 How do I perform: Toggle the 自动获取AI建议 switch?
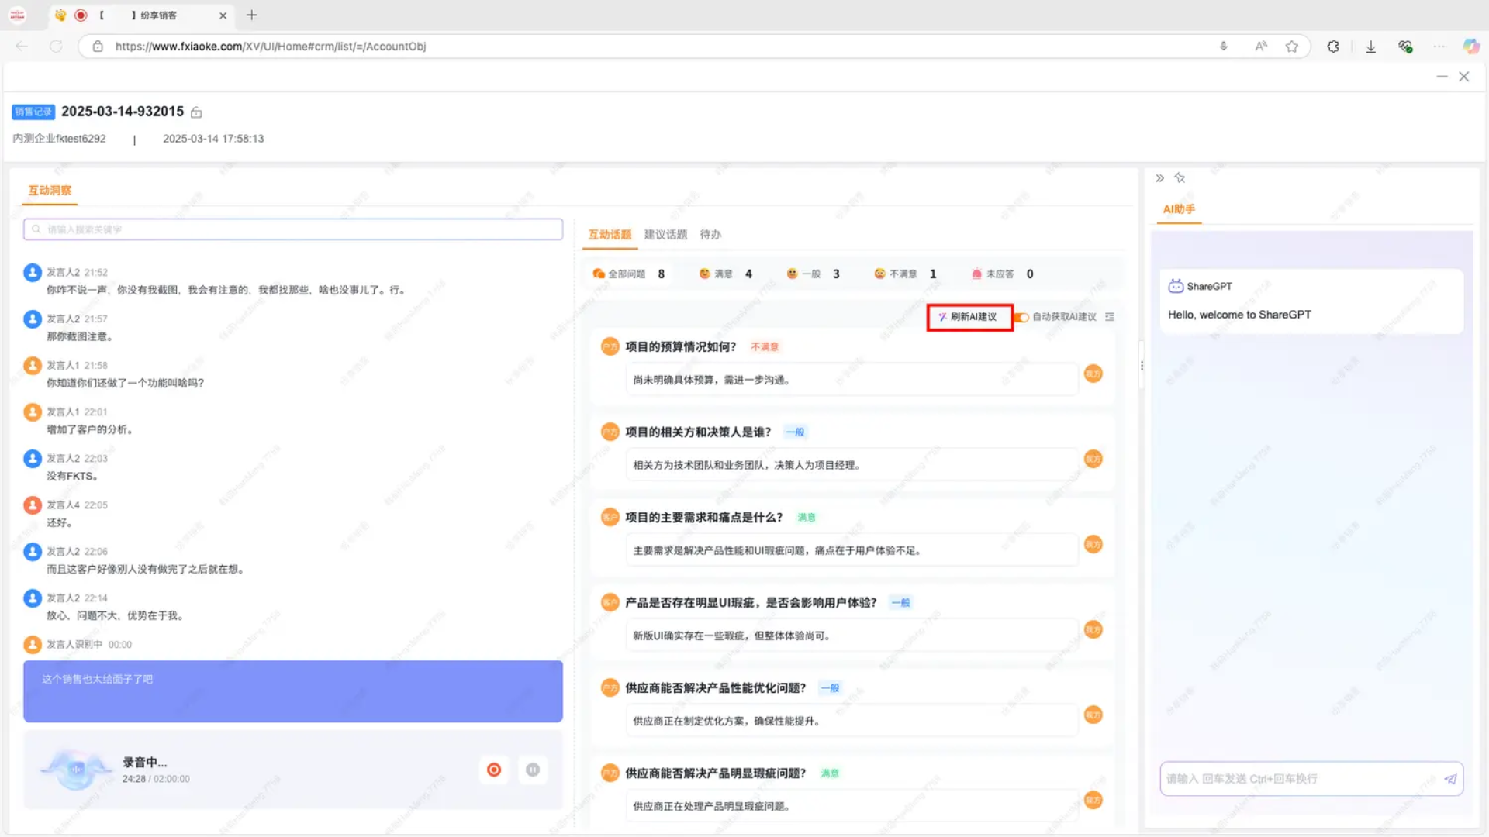(1021, 317)
